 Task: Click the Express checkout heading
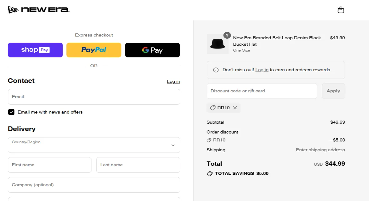94,35
